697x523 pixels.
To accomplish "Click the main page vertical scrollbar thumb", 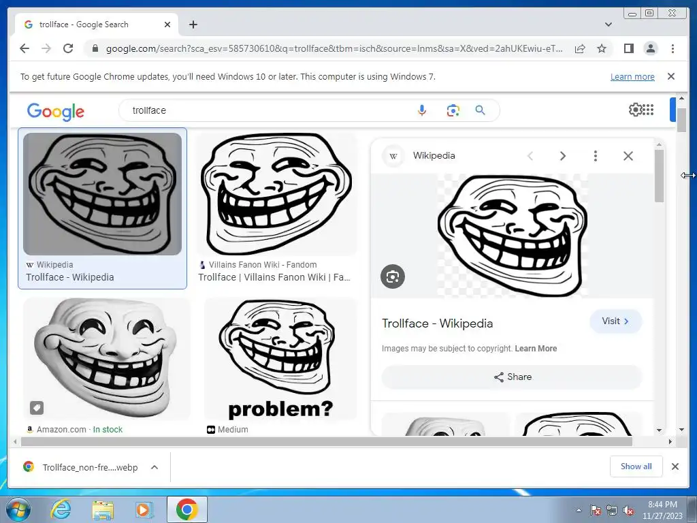I will click(x=681, y=120).
